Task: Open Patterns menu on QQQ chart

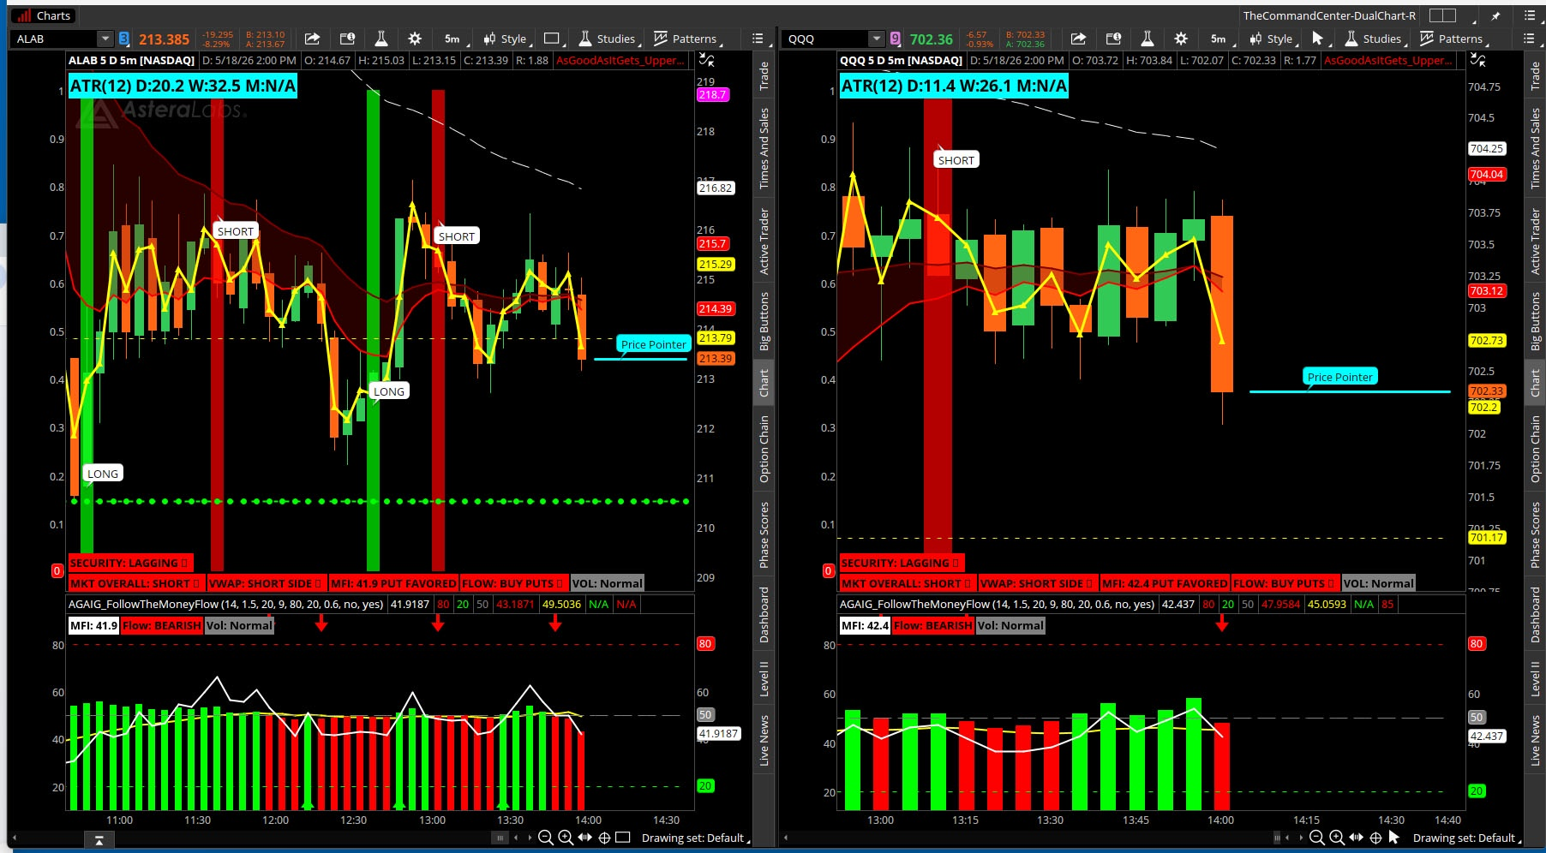Action: (x=1453, y=39)
